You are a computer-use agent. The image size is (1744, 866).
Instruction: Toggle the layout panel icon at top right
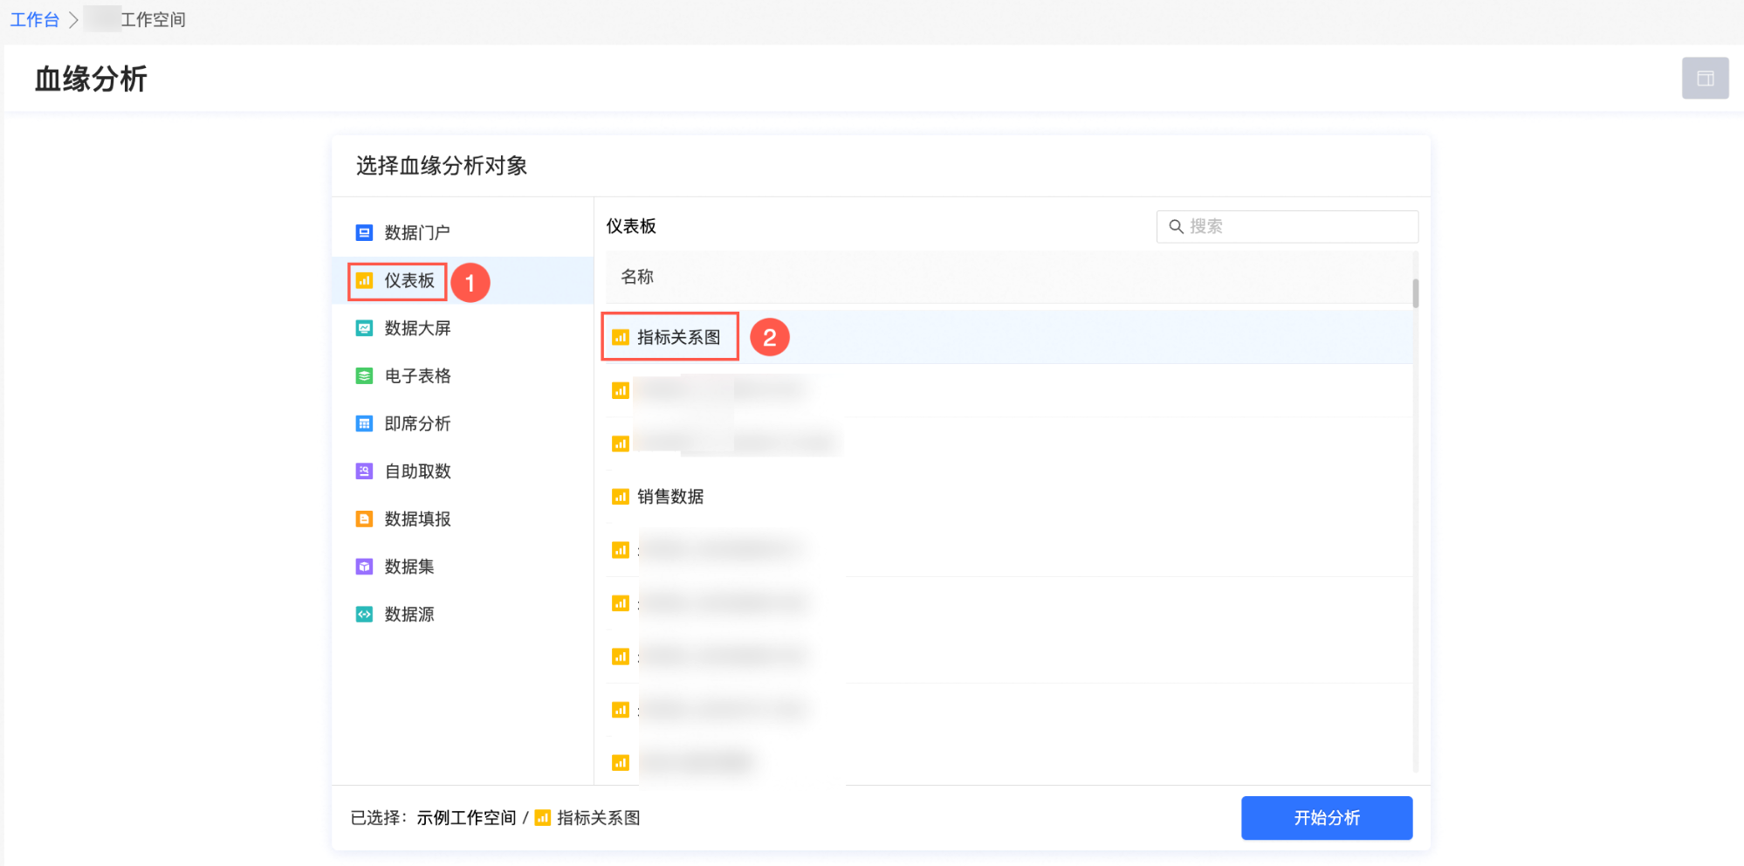[1705, 79]
